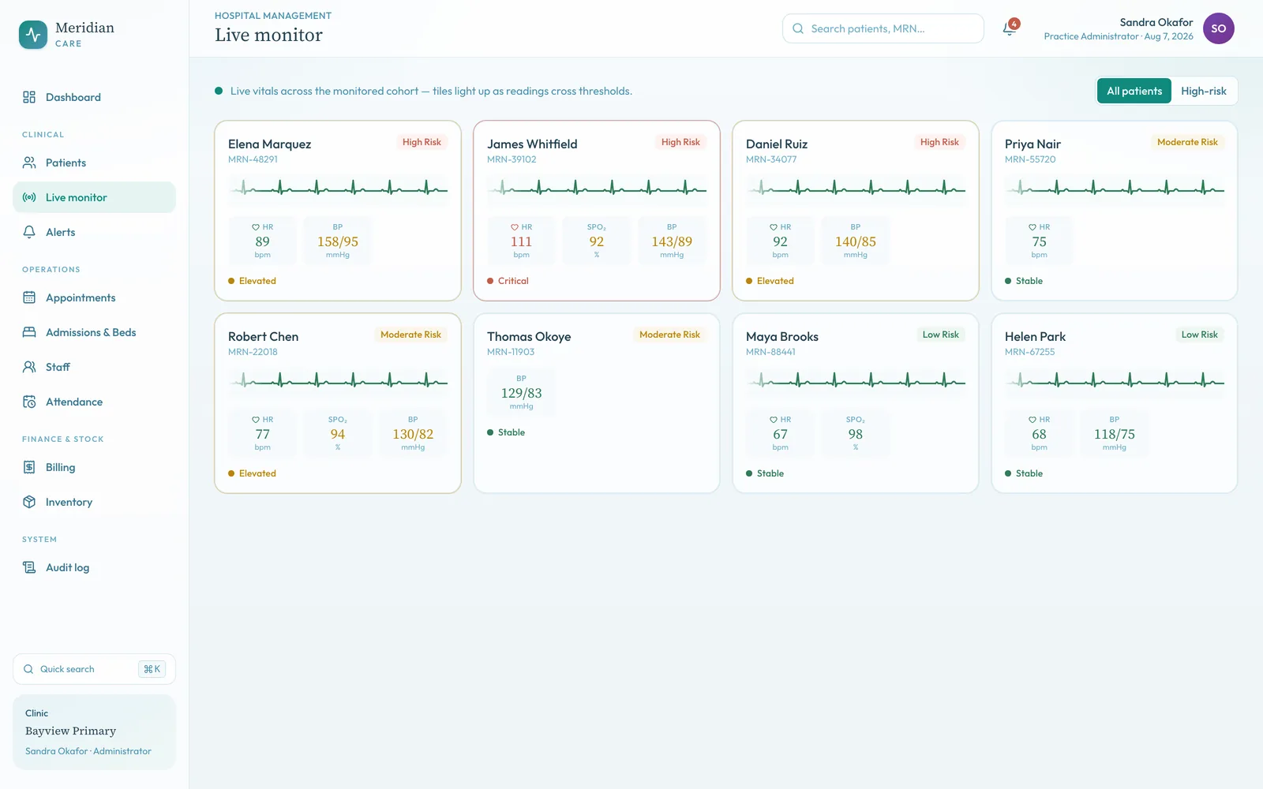This screenshot has height=789, width=1263.
Task: Click James Whitfield's HR 111 tile
Action: tap(521, 240)
